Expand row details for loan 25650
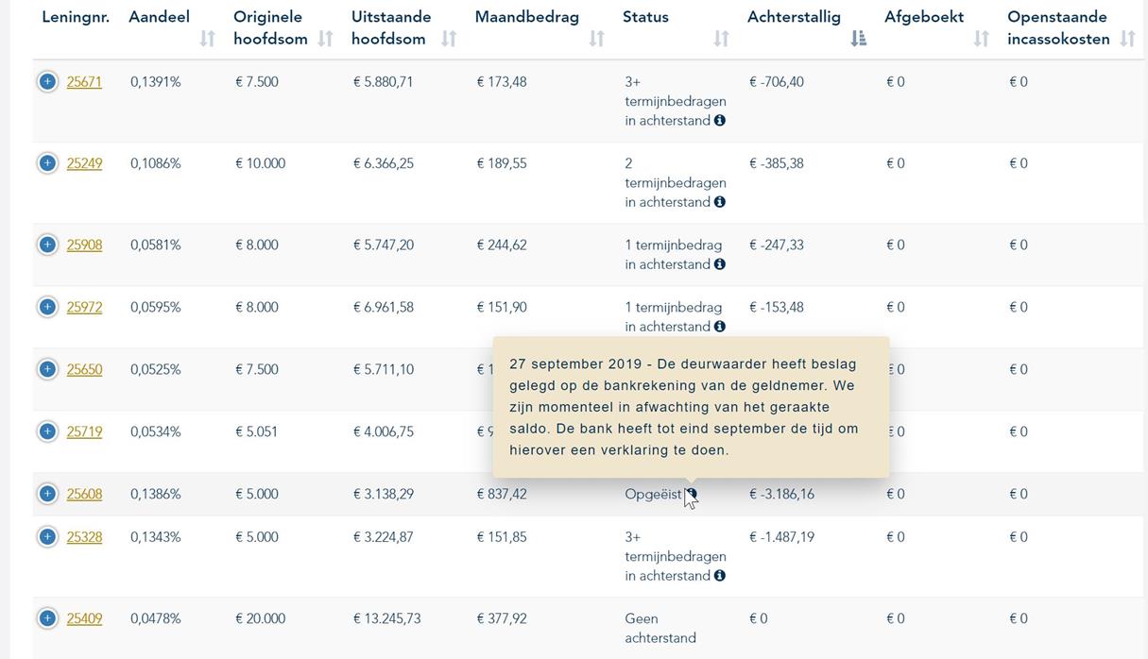 tap(47, 369)
